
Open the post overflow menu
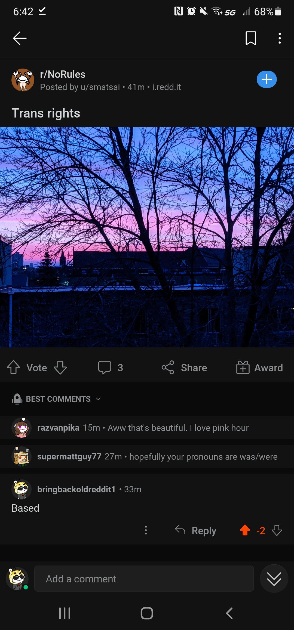coord(280,38)
